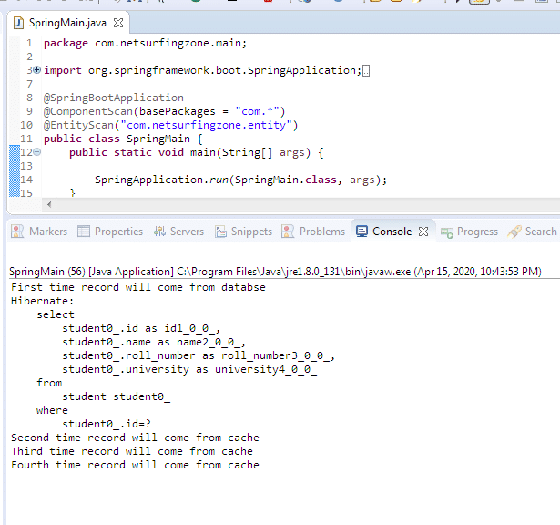Click the editor's horizontal scrollbar left arrow

[47, 203]
